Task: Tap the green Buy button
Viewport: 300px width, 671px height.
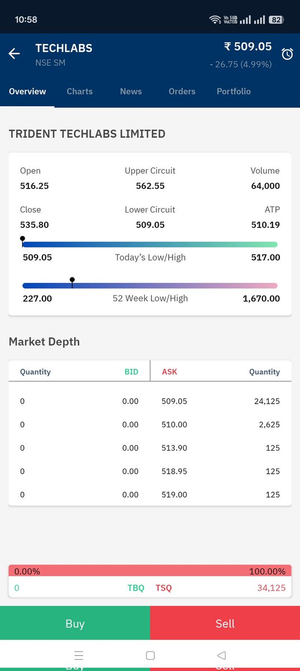Action: point(75,623)
